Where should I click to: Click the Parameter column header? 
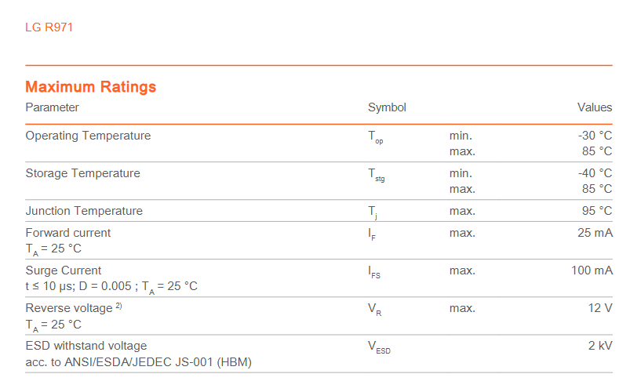(x=52, y=107)
